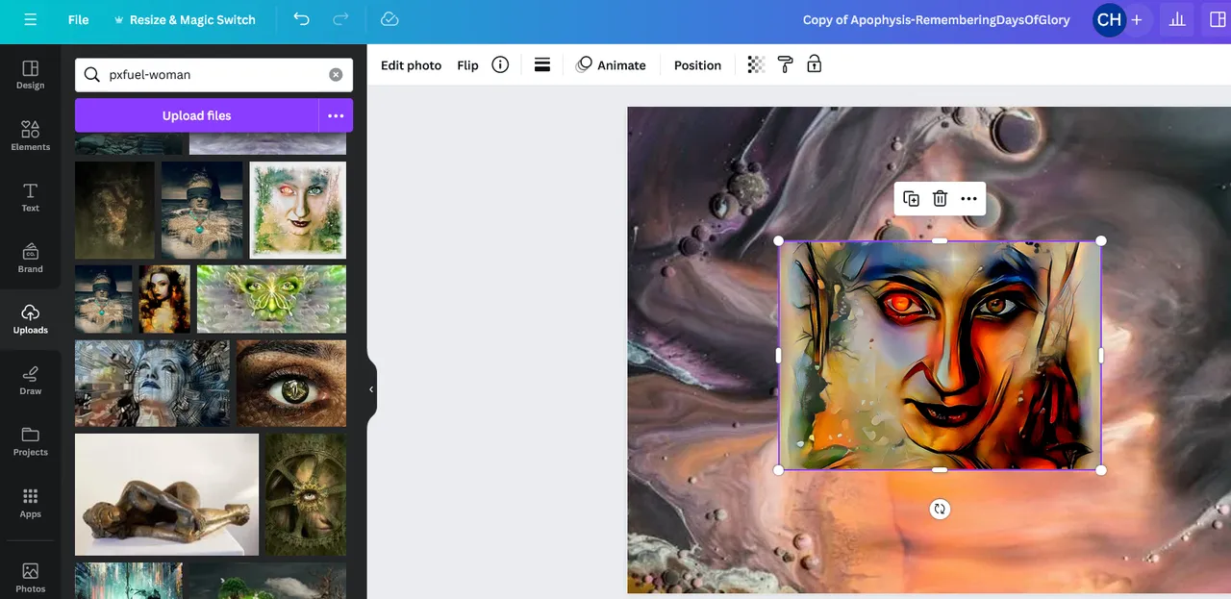Toggle the lock icon for element
Screen dimensions: 1231x599
[x=814, y=64]
